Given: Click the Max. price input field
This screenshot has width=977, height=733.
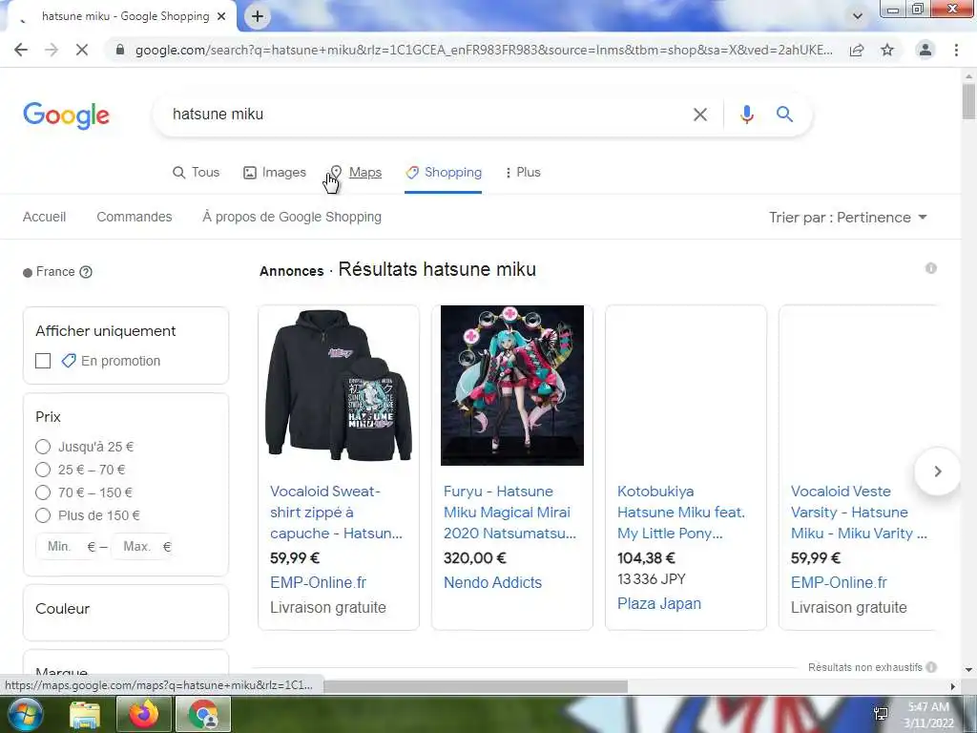Looking at the screenshot, I should (x=141, y=547).
